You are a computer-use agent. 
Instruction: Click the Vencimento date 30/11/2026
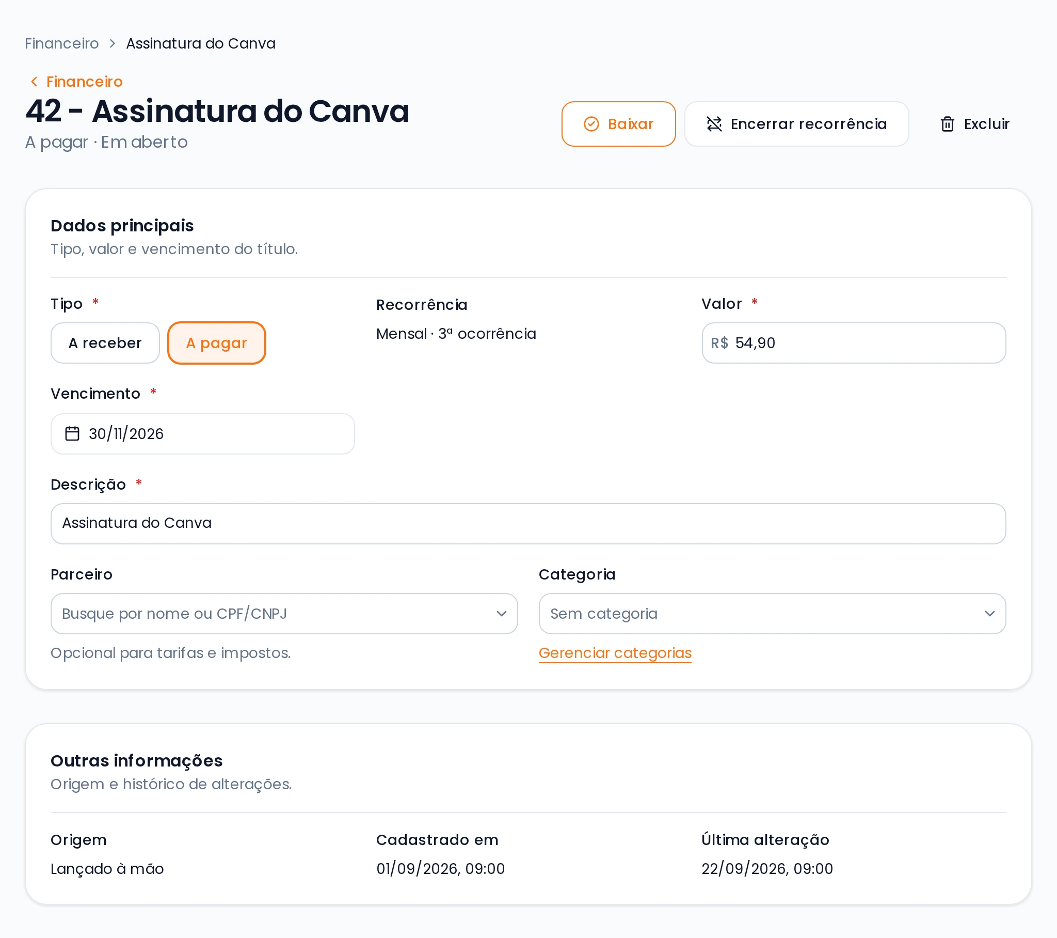(126, 434)
